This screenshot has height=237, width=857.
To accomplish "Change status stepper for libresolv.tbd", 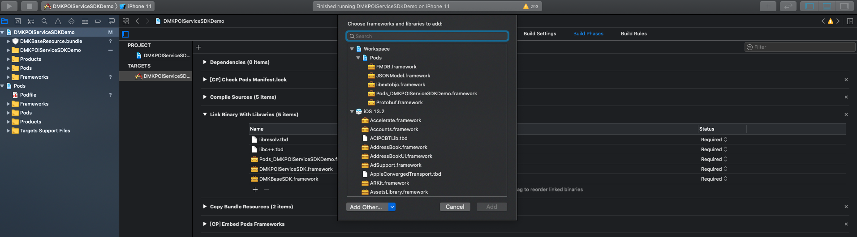I will coord(725,140).
